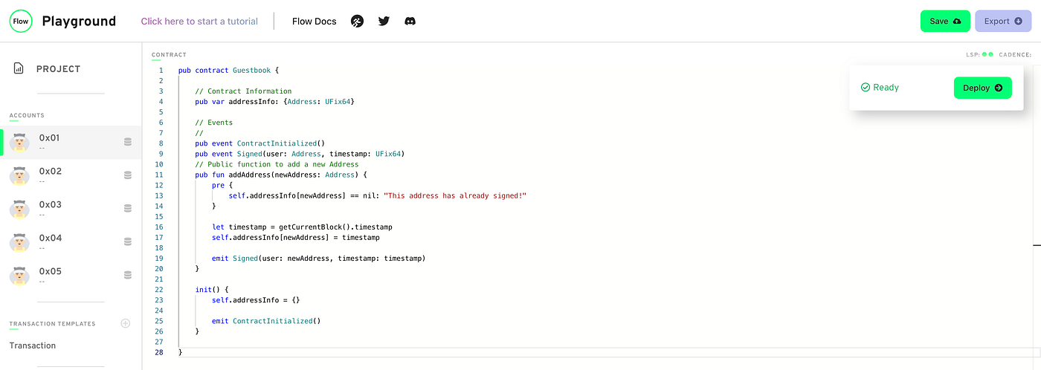1041x370 pixels.
Task: Click the PROJECT heading
Action: [x=58, y=69]
